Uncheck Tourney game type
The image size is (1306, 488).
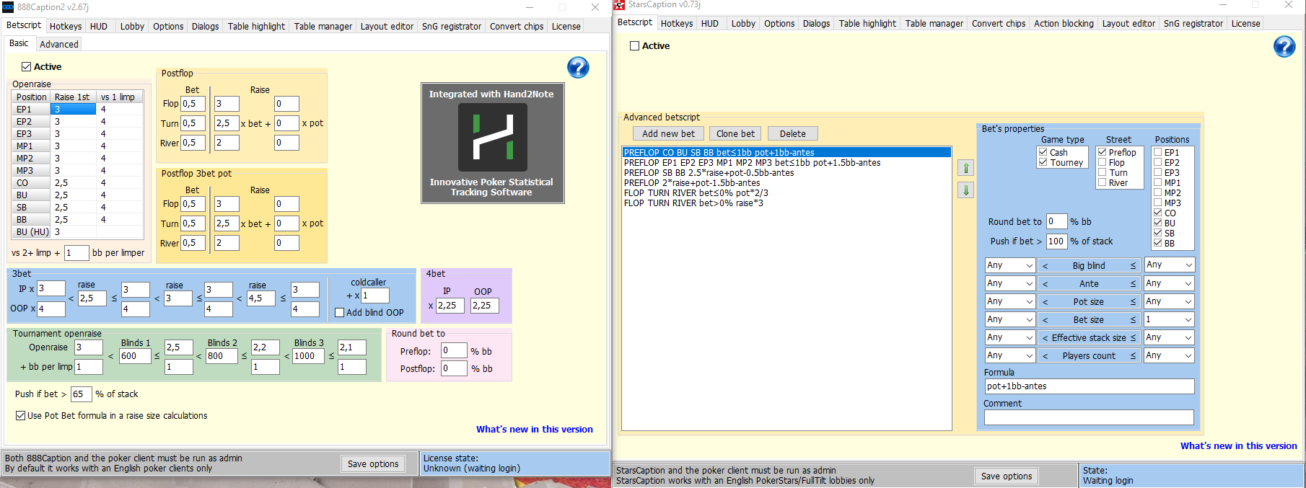[1043, 162]
